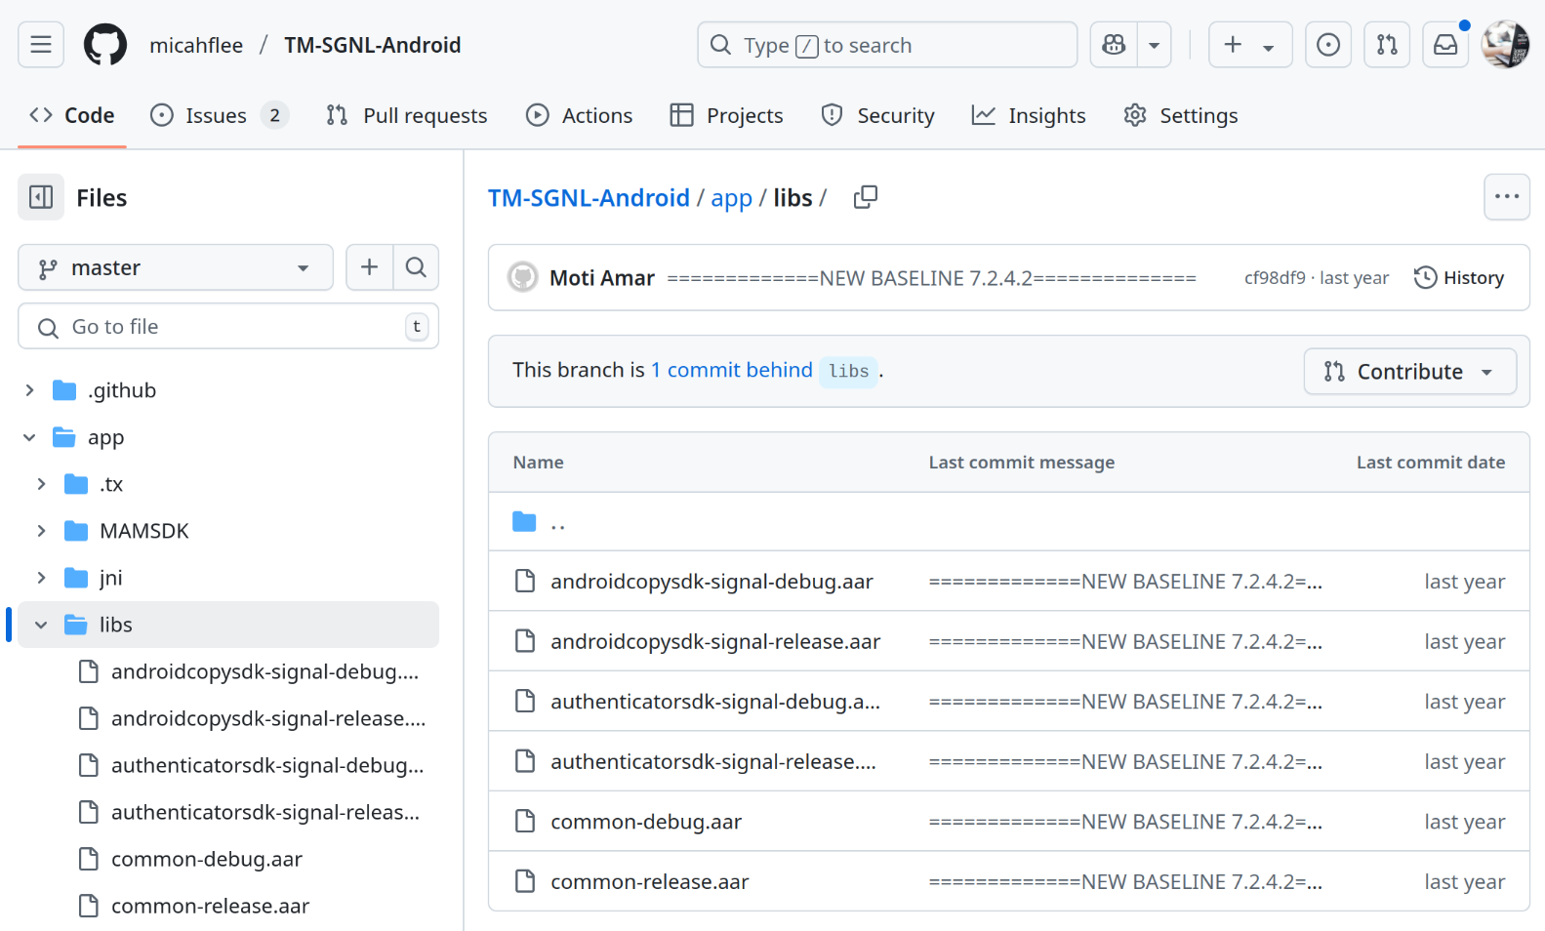Open authenticatorsdk-signal-releas file in sidebar tree
This screenshot has width=1545, height=931.
[265, 812]
